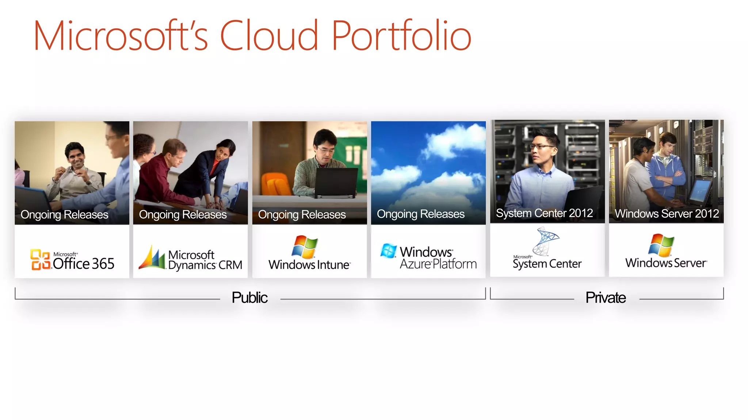Click the Windows Azure Platform wordmark text
Image resolution: width=748 pixels, height=420 pixels.
438,258
